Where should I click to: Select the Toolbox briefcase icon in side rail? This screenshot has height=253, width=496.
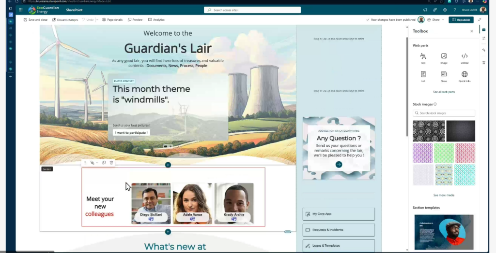click(484, 29)
